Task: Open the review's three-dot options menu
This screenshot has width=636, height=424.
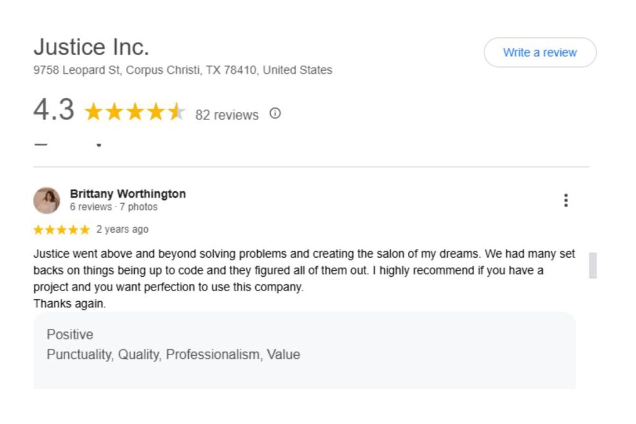Action: click(x=566, y=200)
